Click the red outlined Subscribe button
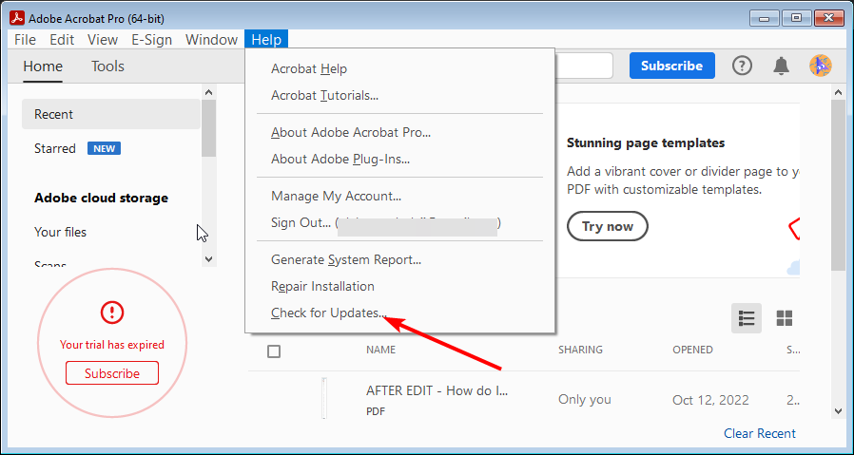The image size is (854, 455). [x=112, y=373]
